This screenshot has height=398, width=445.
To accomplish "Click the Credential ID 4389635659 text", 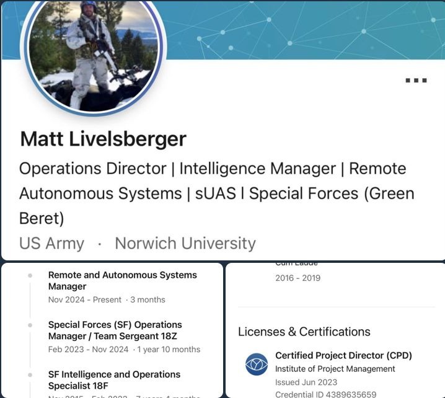I will [326, 394].
